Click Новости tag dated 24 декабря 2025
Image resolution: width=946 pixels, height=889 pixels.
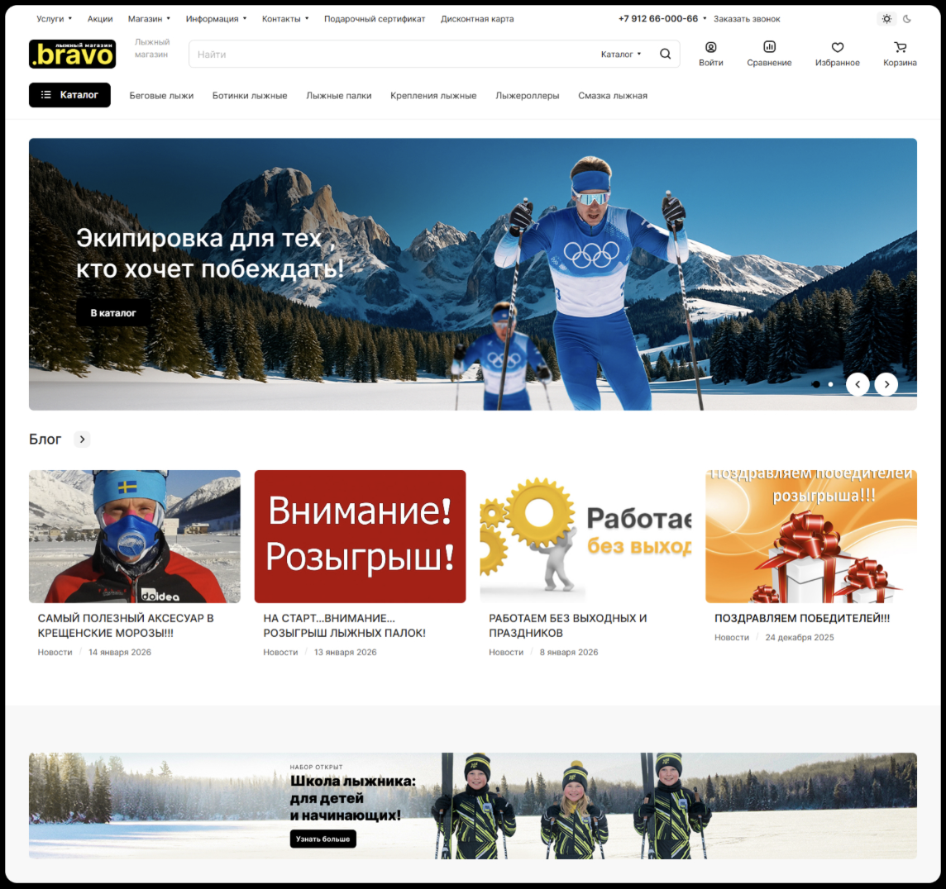(x=732, y=637)
